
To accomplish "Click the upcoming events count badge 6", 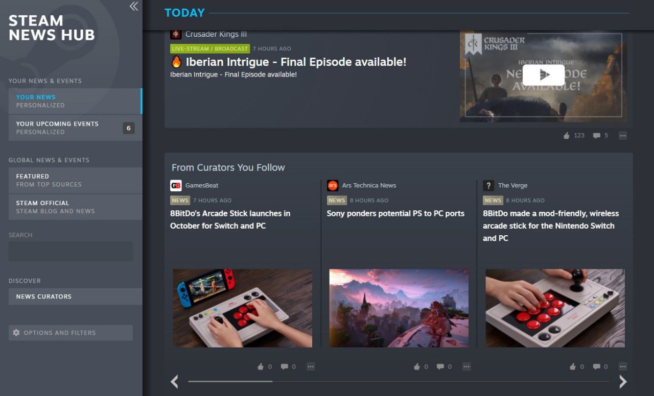I will [129, 128].
